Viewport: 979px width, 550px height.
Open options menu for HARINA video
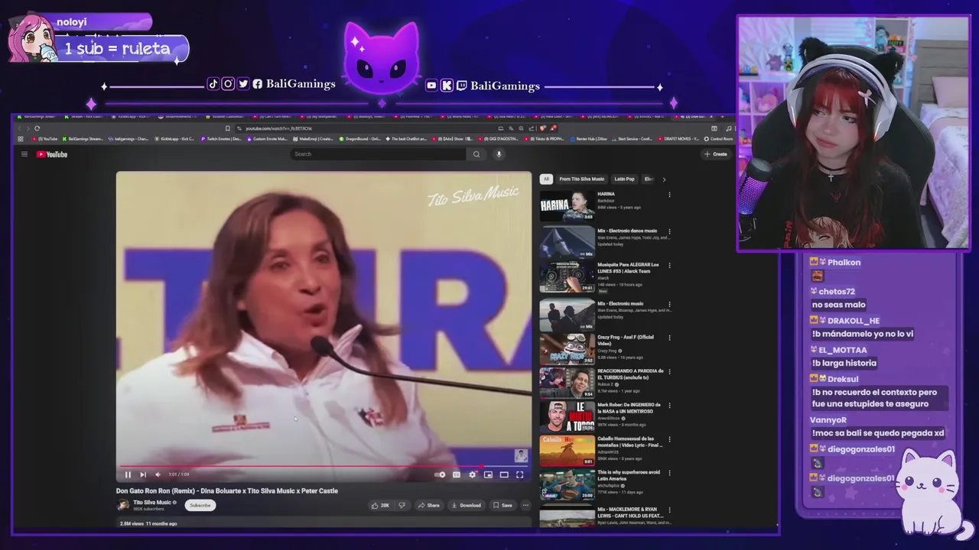[x=669, y=195]
